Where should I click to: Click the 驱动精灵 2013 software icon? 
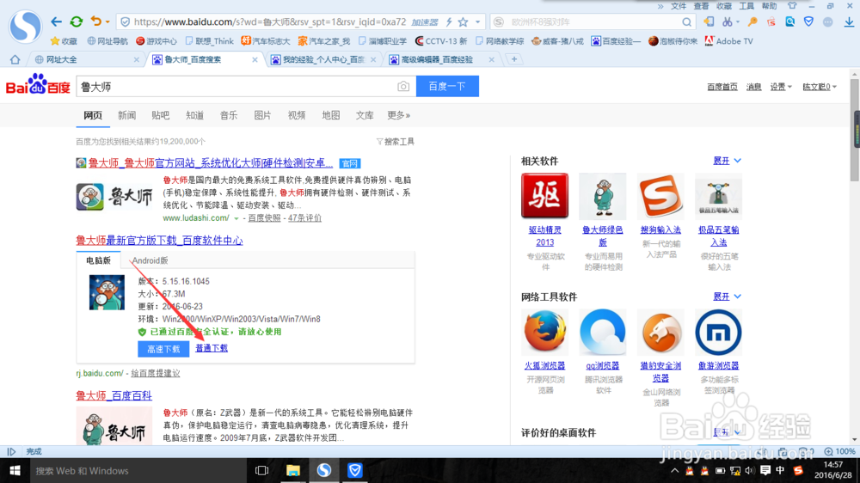pyautogui.click(x=544, y=196)
